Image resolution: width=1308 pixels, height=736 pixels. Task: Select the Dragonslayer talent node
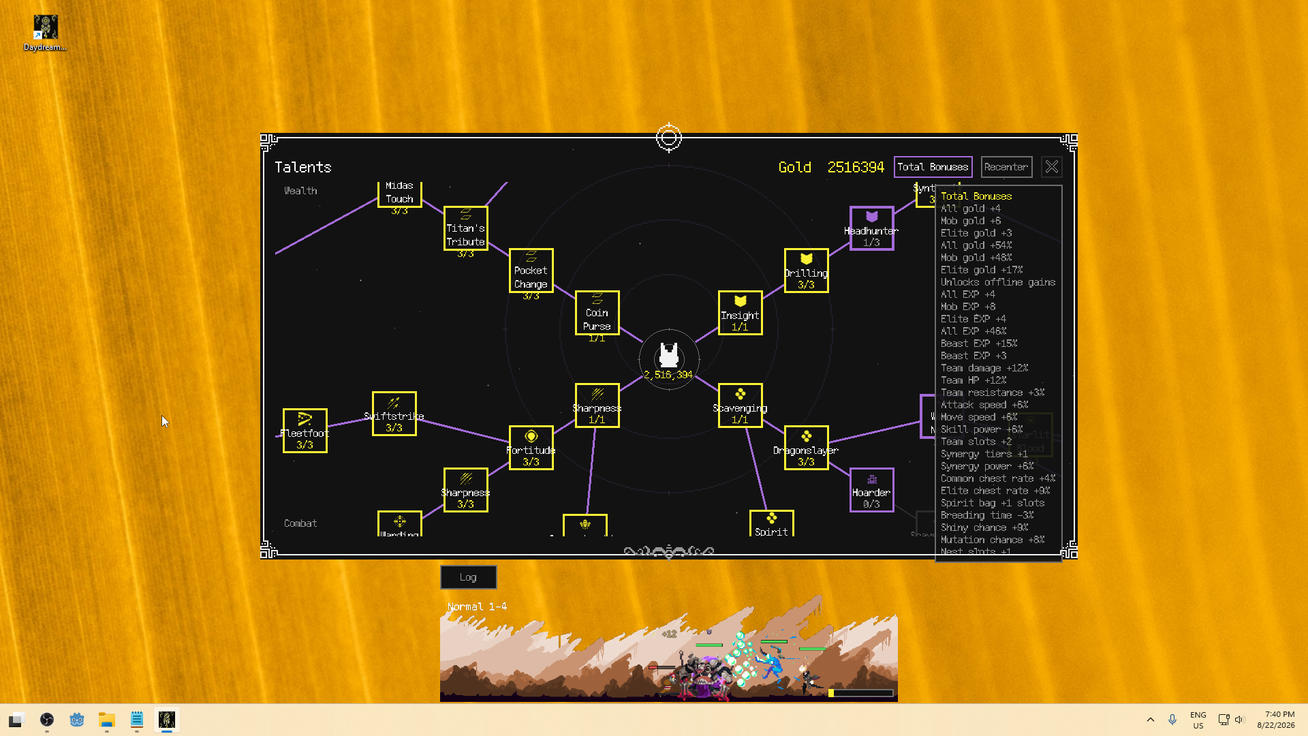click(x=806, y=448)
